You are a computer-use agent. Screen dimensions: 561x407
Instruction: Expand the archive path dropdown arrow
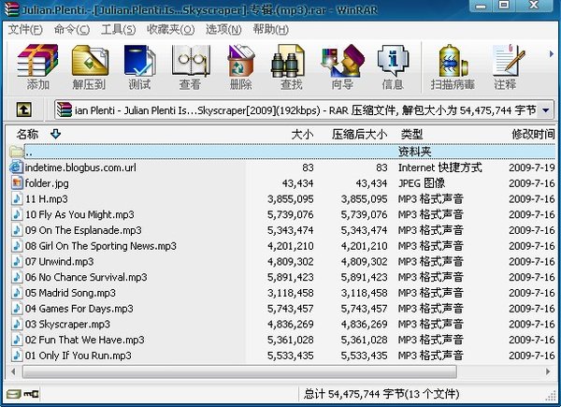[546, 110]
